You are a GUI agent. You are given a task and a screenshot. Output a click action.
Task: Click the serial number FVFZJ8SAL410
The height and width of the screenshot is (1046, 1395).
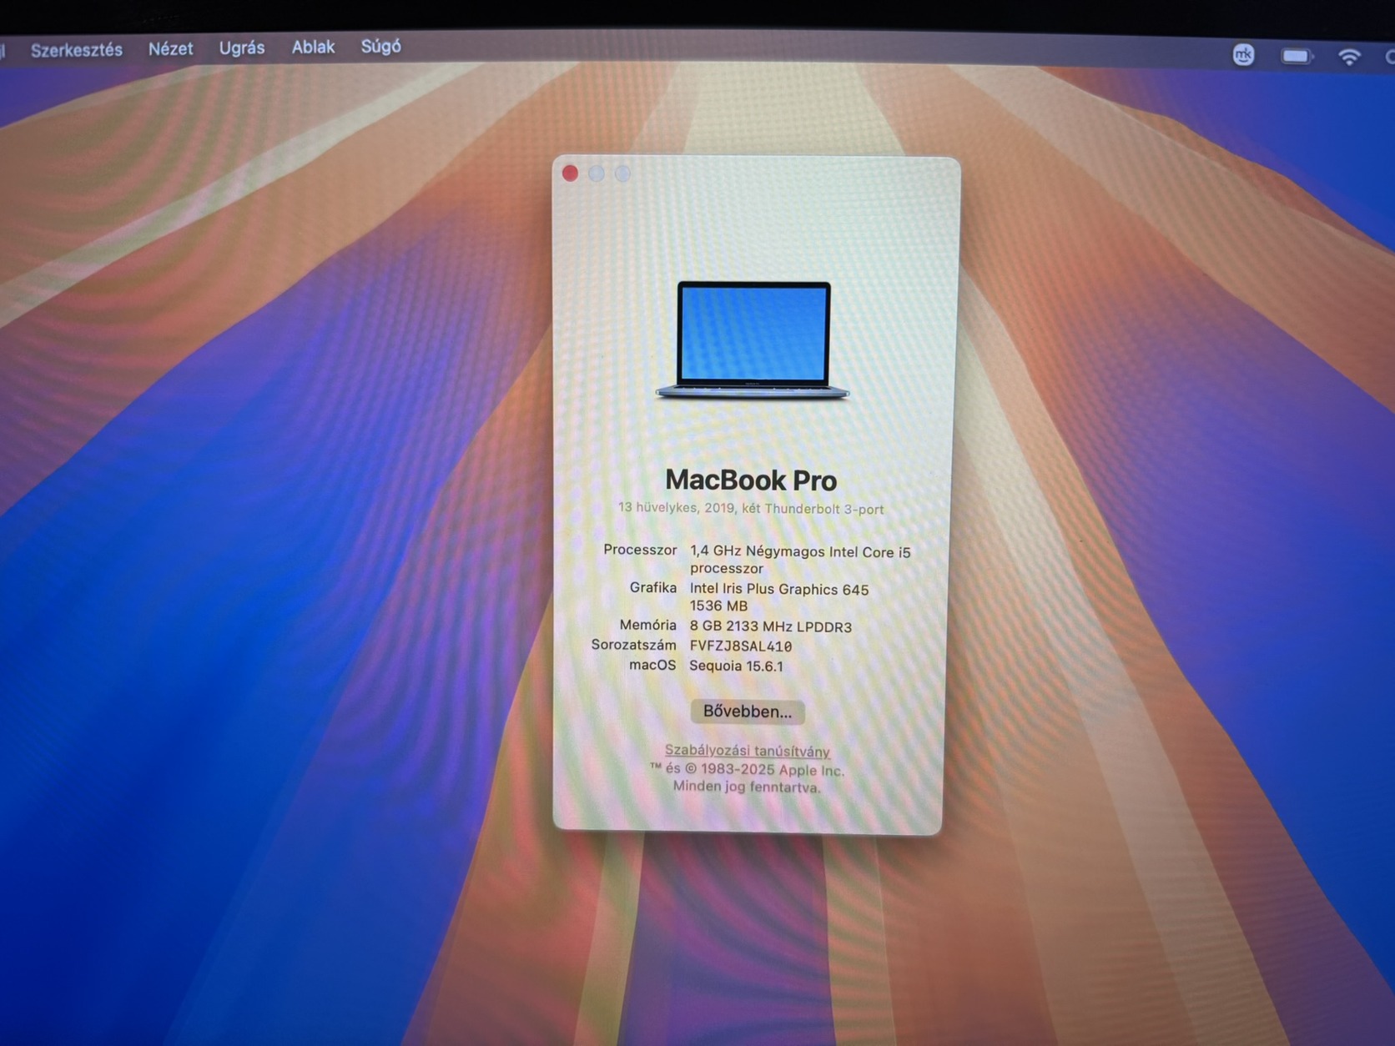[740, 646]
